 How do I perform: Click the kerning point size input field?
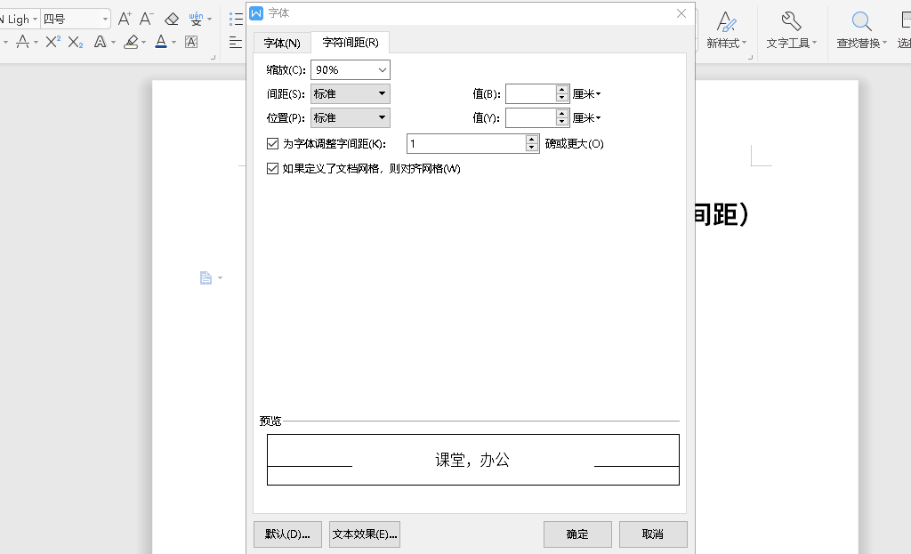click(465, 143)
